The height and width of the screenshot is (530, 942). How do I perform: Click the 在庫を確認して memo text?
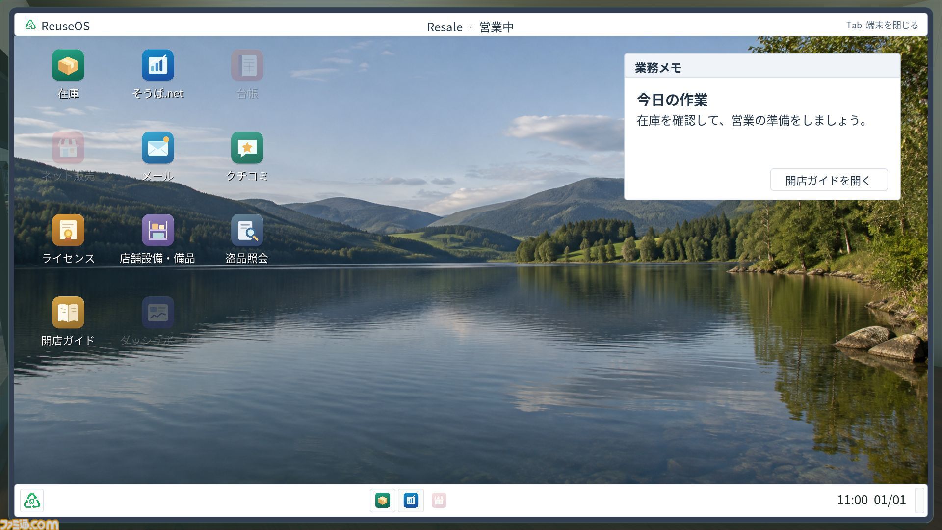(x=753, y=120)
